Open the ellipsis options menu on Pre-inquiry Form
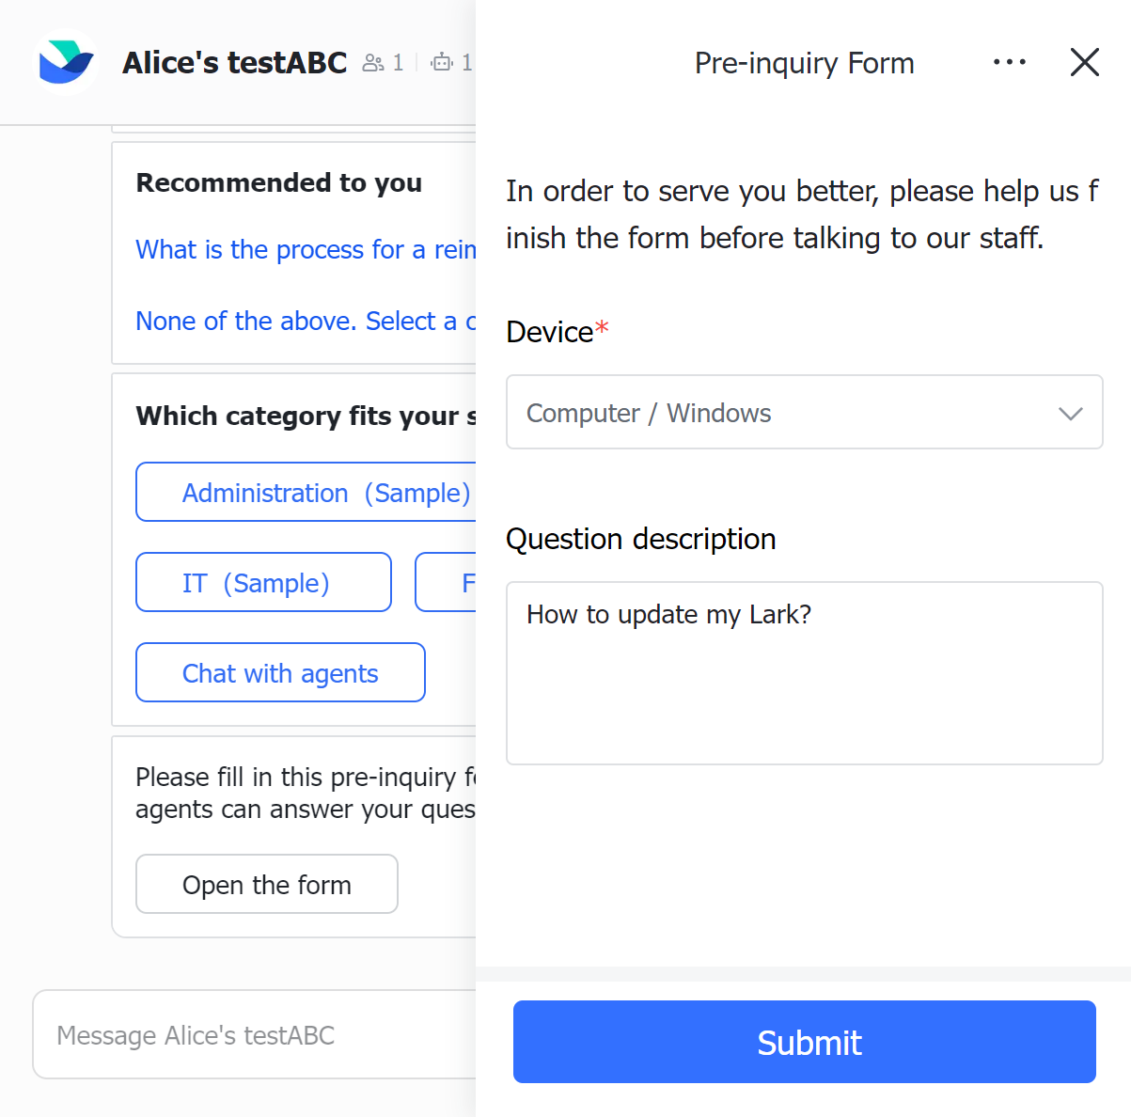Image resolution: width=1131 pixels, height=1117 pixels. tap(1009, 62)
